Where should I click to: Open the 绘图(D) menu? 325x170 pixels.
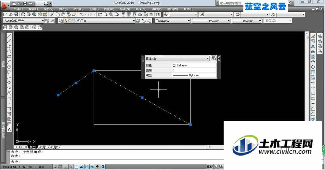[x=109, y=9]
